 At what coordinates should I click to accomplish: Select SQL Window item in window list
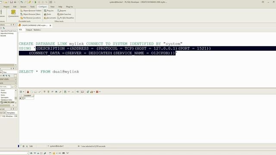click(x=9, y=116)
